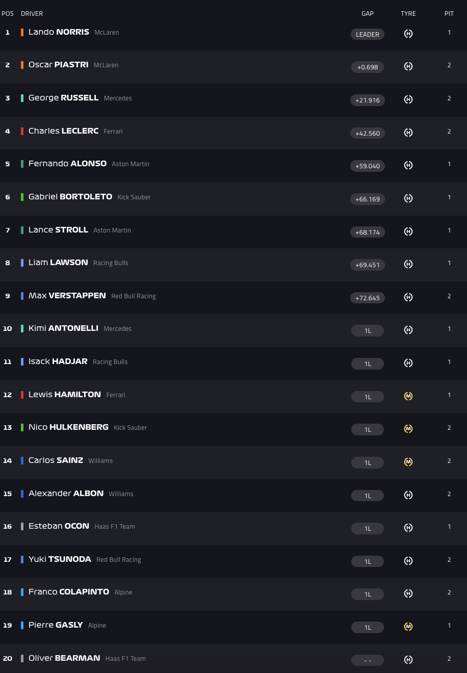
Task: Click Ferrari red color bar beside Leclerc
Action: pos(22,131)
